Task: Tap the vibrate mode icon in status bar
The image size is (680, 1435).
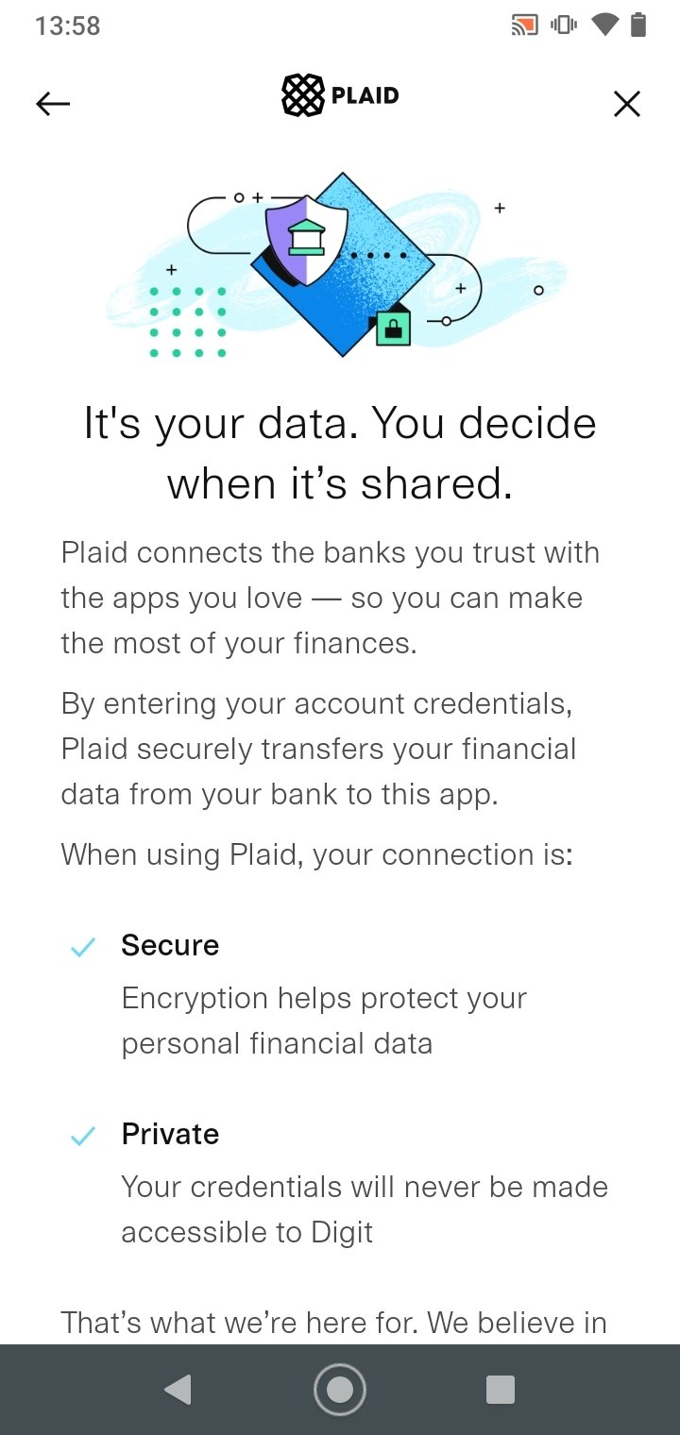Action: click(564, 25)
